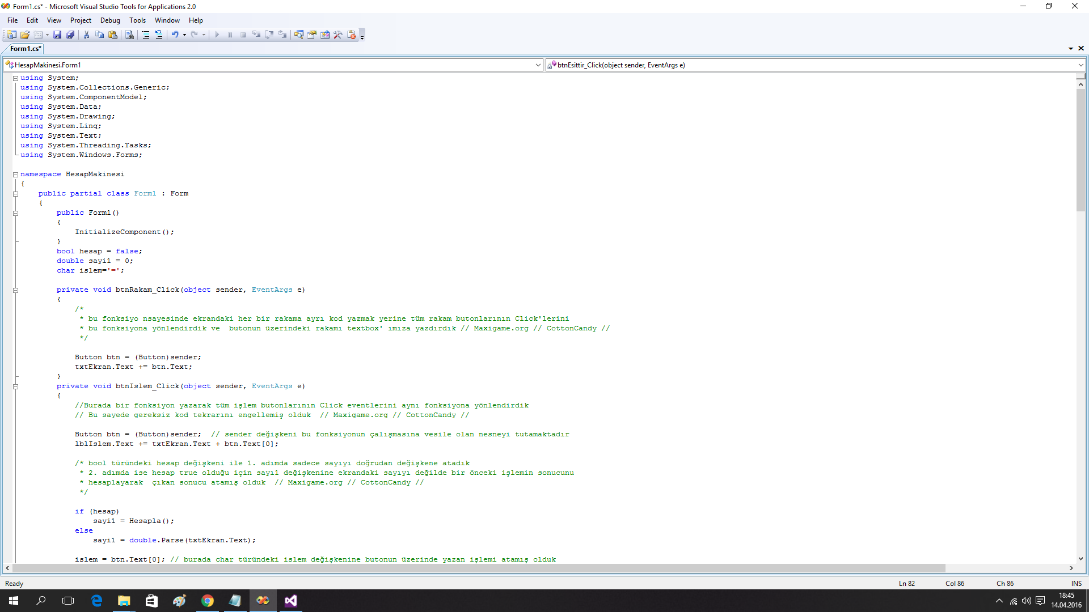This screenshot has width=1089, height=612.
Task: Open the Windows Start menu
Action: pyautogui.click(x=14, y=601)
